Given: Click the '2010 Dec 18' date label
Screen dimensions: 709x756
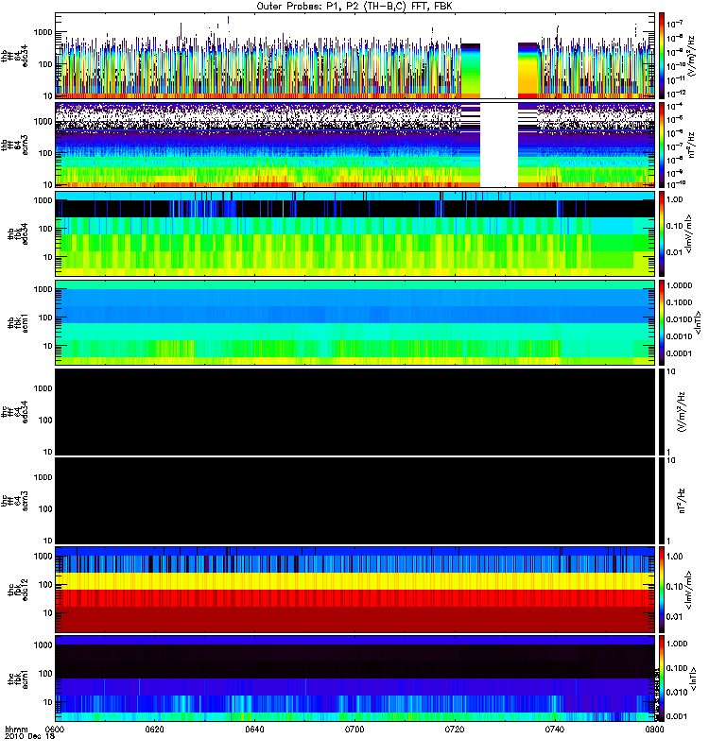Looking at the screenshot, I should tap(29, 736).
